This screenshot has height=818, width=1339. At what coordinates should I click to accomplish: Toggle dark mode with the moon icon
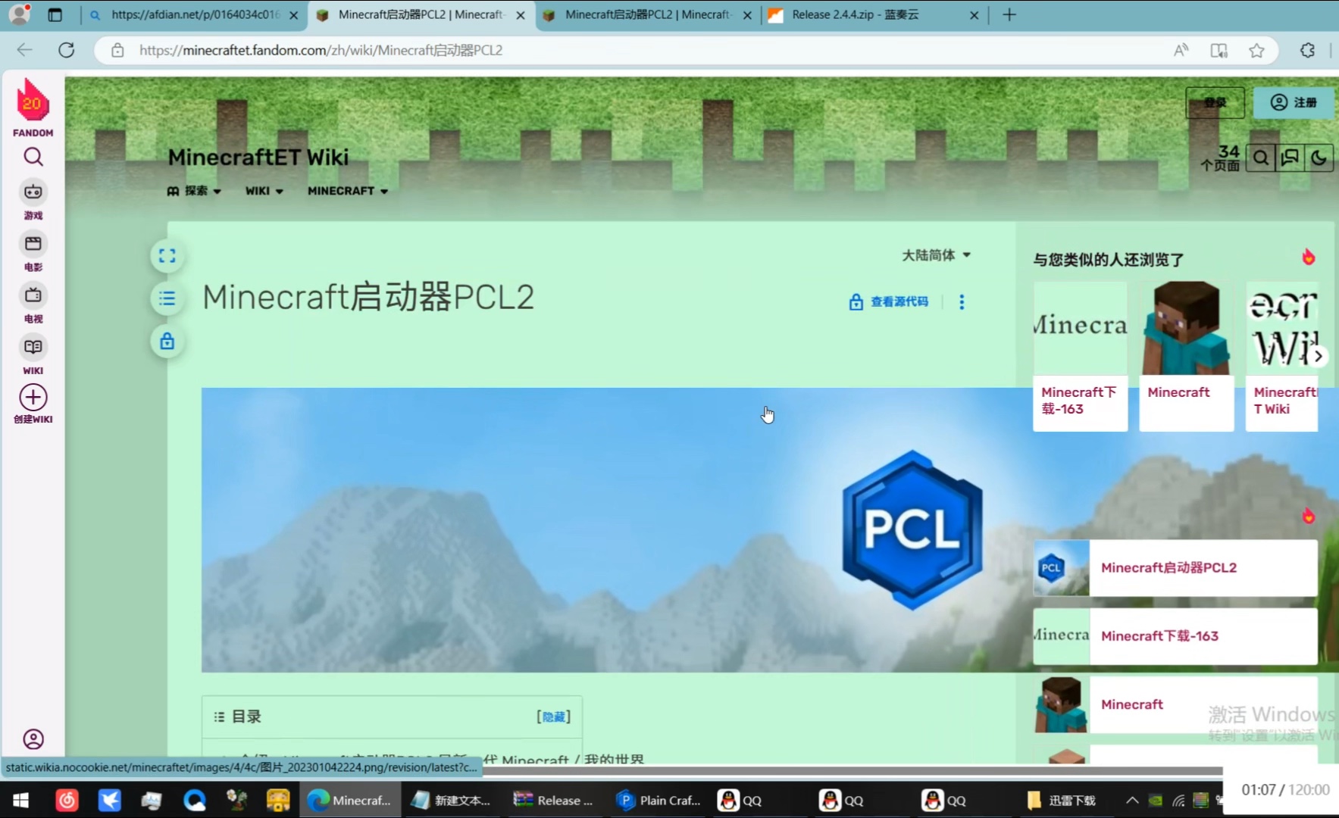1319,158
